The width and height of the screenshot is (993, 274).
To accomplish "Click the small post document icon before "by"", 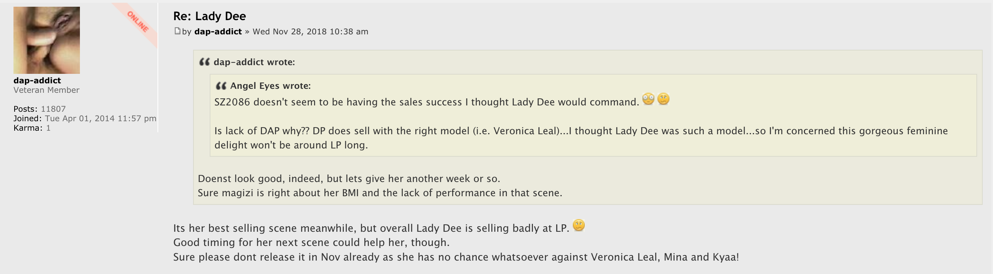I will (177, 31).
